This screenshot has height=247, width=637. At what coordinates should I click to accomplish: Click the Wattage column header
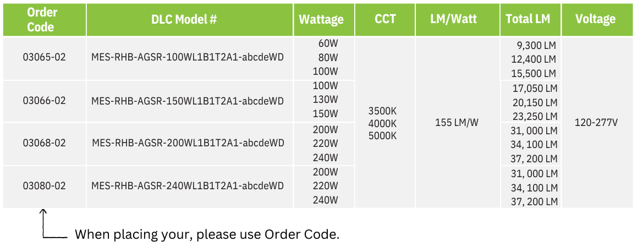(x=324, y=19)
